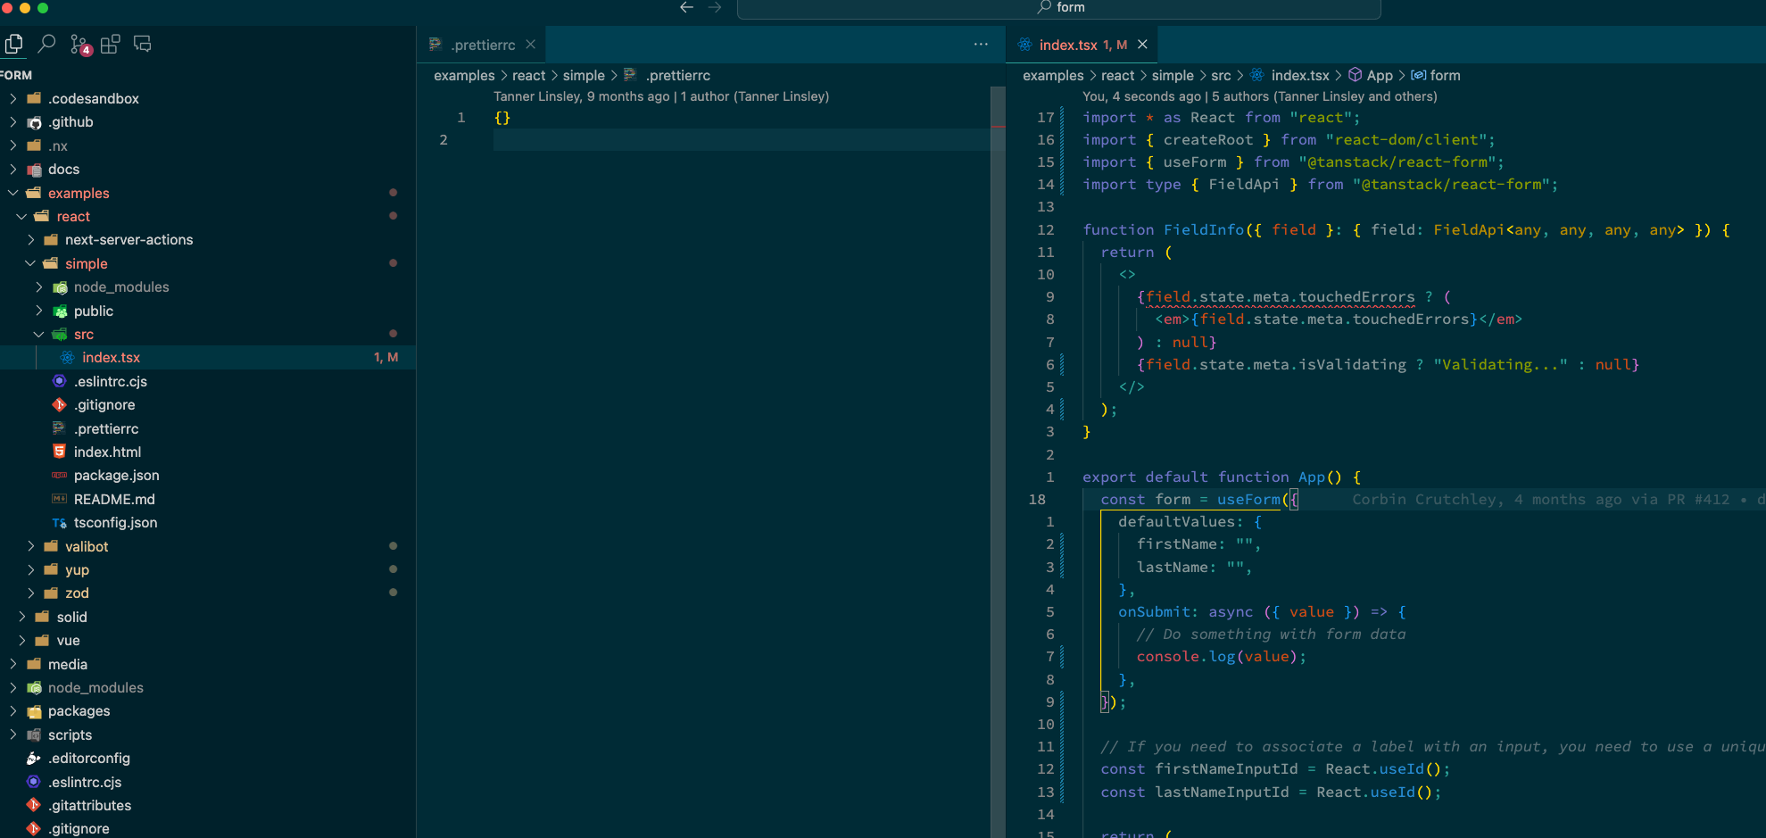Image resolution: width=1766 pixels, height=838 pixels.
Task: Collapse the src folder
Action: (x=38, y=334)
